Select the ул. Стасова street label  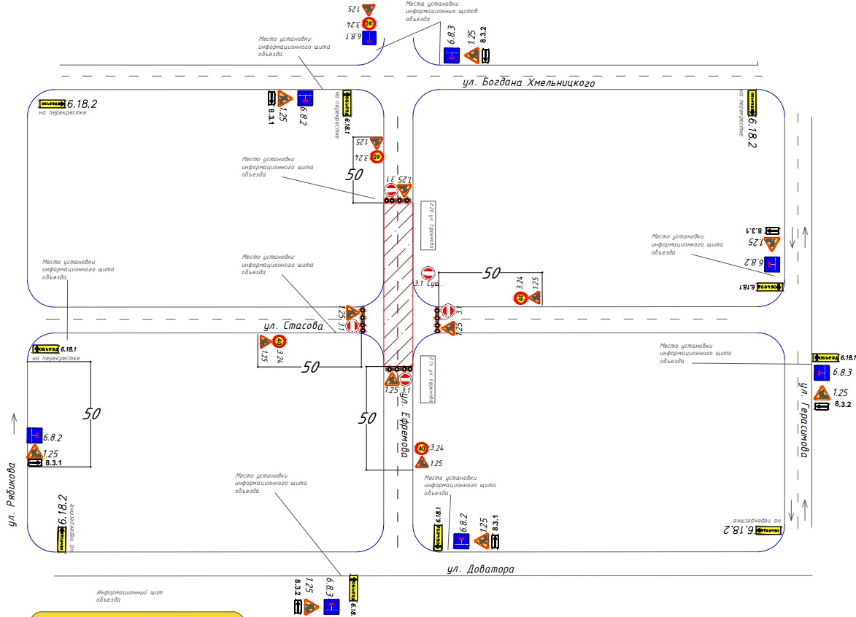(293, 326)
